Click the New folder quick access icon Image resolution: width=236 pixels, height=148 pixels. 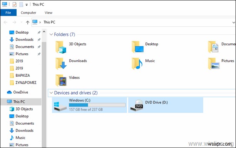tap(21, 5)
